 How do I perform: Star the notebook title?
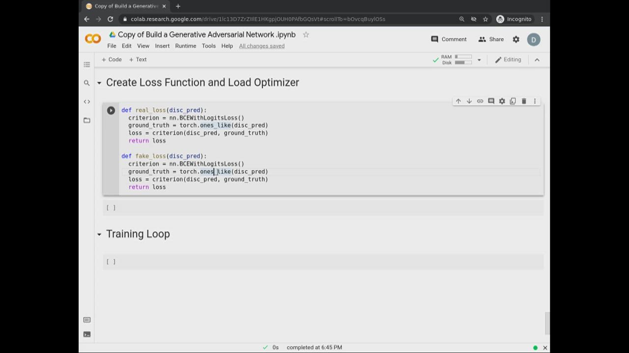tap(306, 35)
